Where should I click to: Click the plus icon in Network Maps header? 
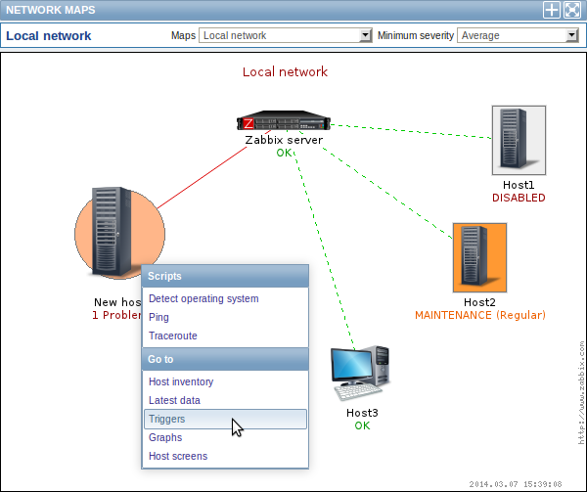[552, 10]
